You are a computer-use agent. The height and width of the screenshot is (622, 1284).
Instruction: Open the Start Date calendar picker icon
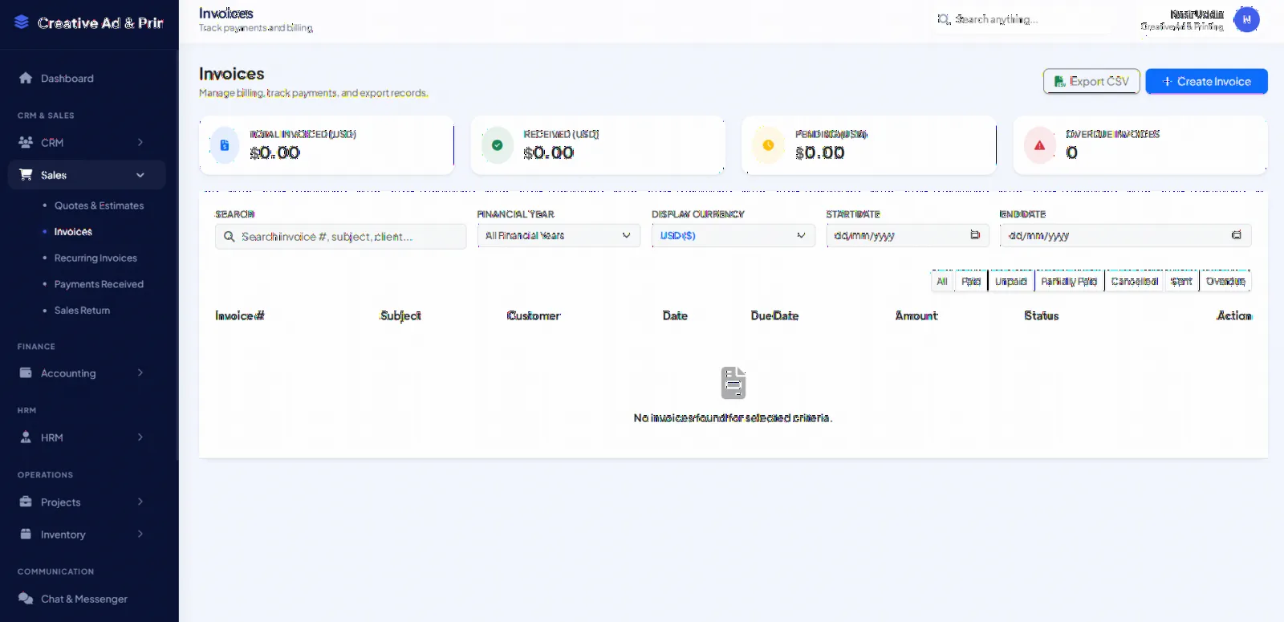(975, 235)
